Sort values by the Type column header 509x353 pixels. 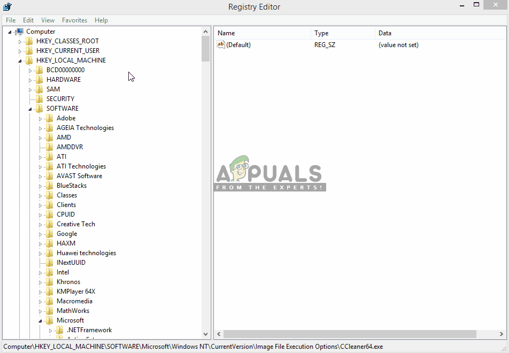(343, 33)
